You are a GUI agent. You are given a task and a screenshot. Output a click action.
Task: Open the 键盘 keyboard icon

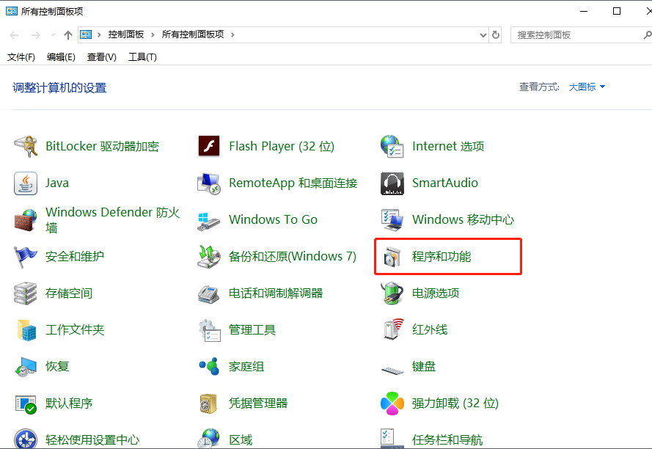[x=392, y=370]
